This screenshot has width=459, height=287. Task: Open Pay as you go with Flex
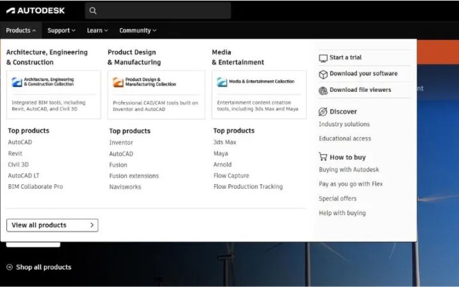351,184
